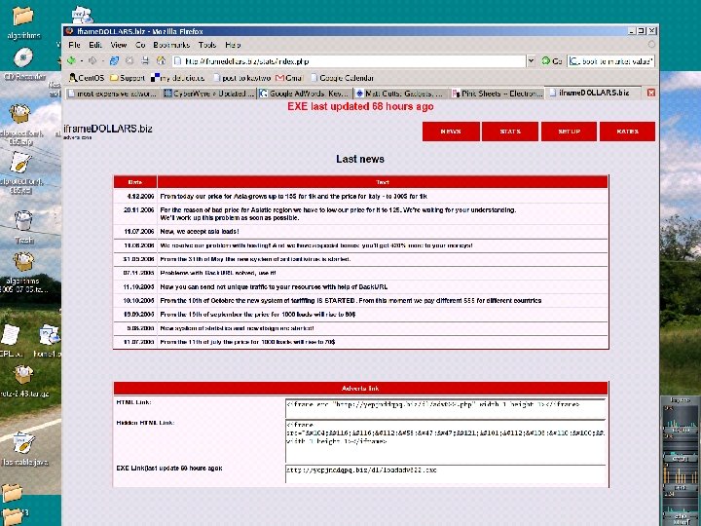Close the current tab with red X
Screen dimensions: 701x526
[x=651, y=93]
